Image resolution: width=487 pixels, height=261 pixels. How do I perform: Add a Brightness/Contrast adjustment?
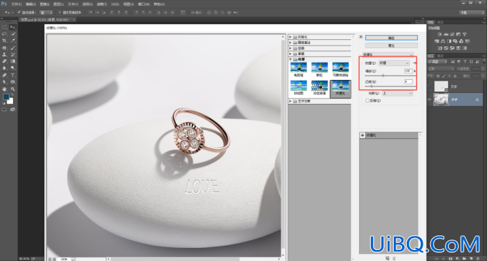tap(440, 34)
